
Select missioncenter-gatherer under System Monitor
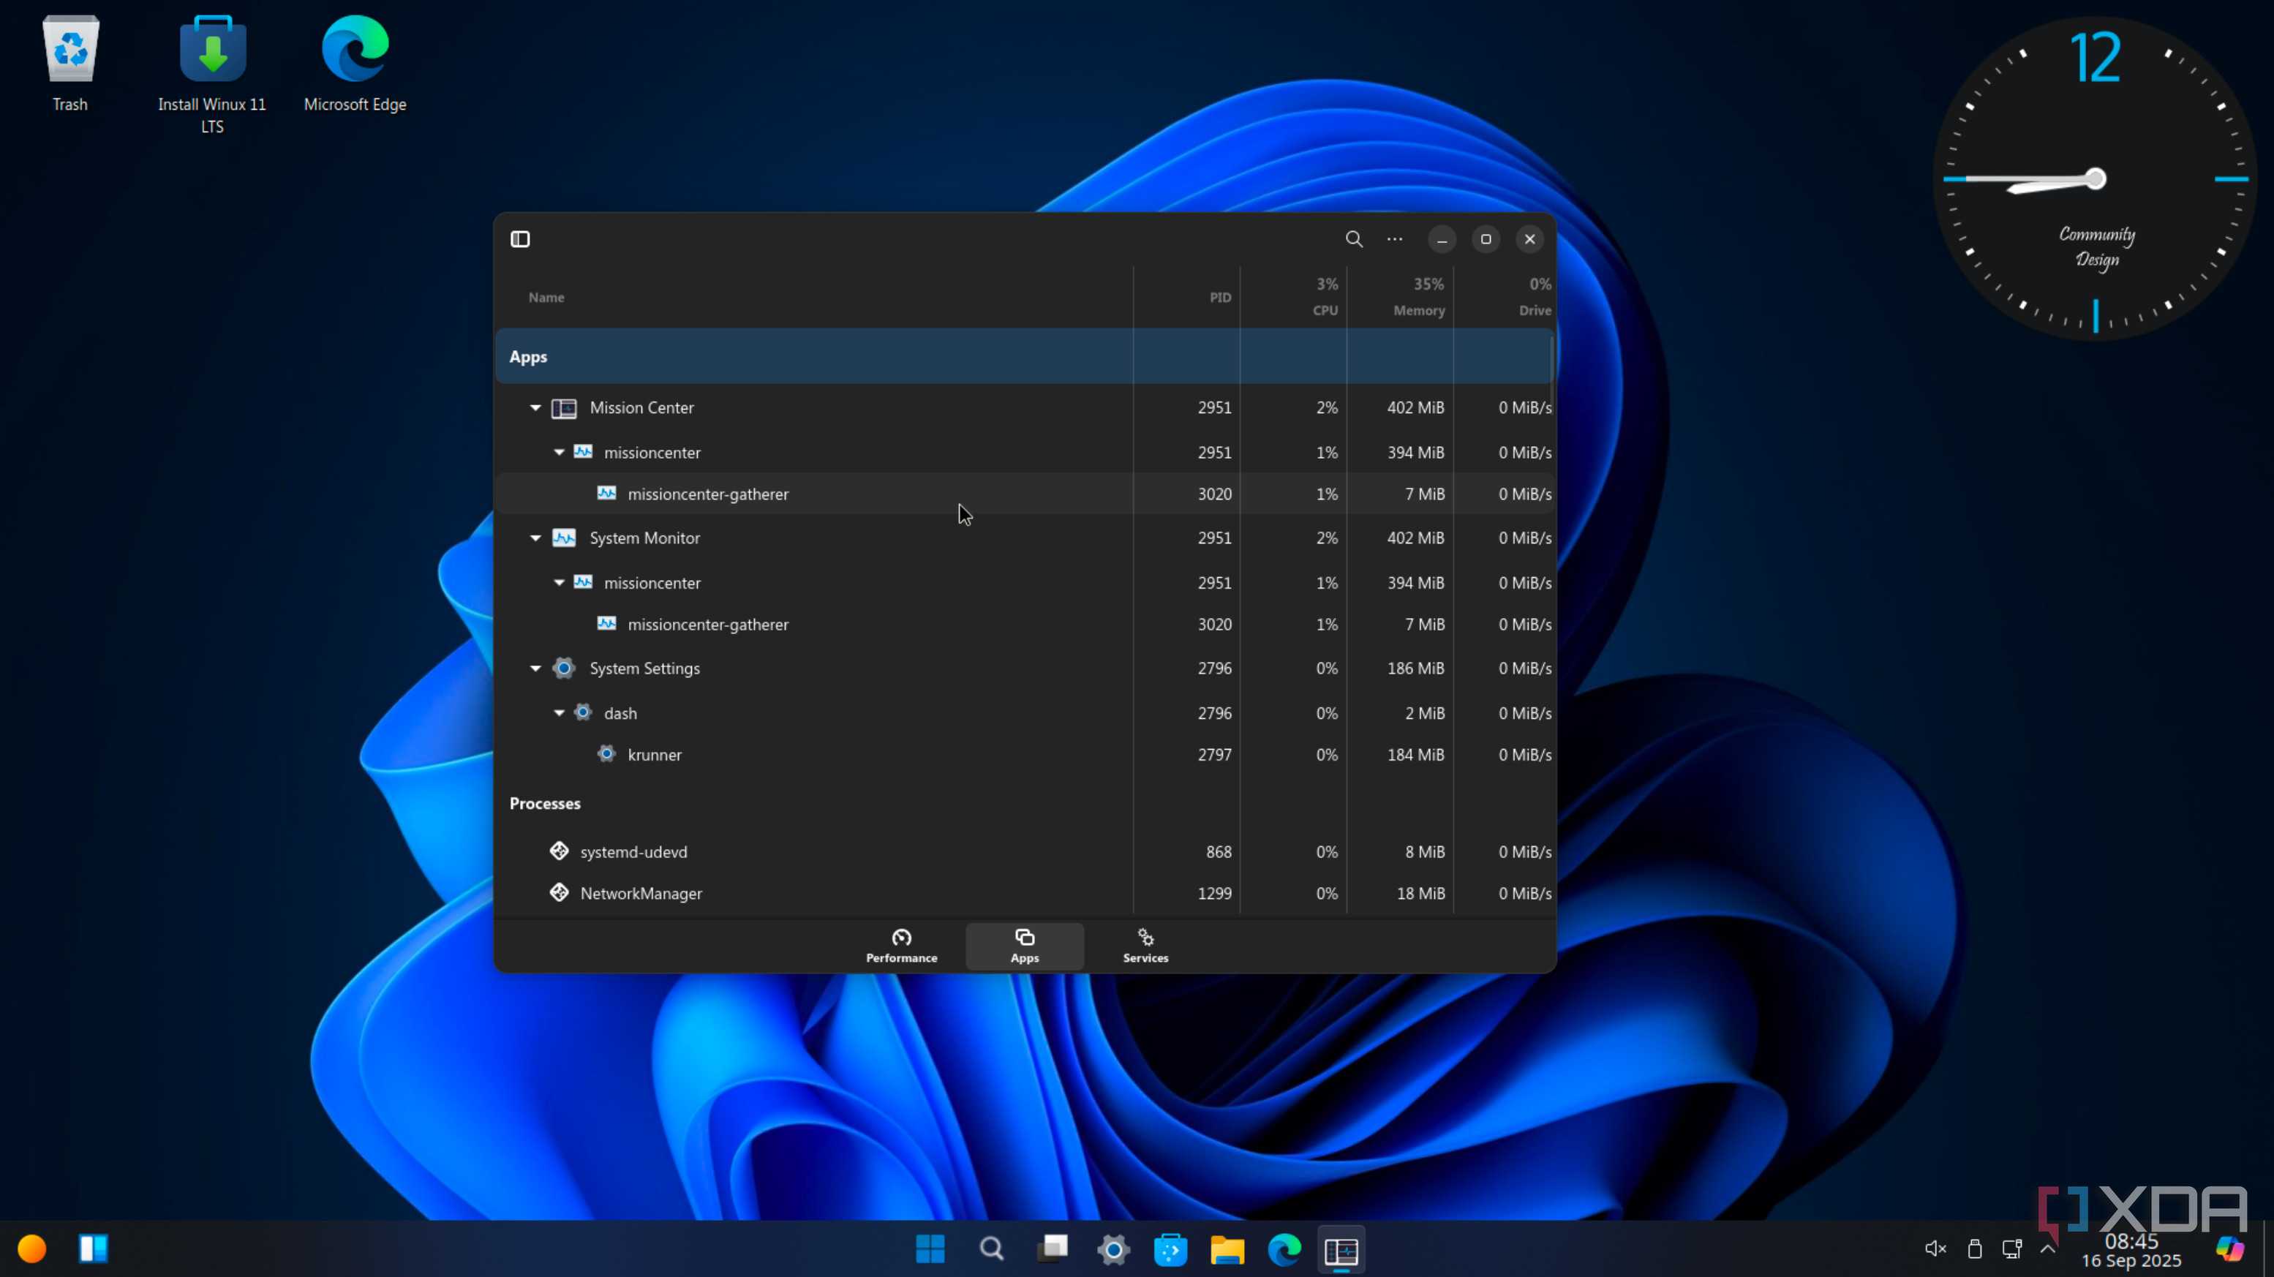coord(1024,624)
